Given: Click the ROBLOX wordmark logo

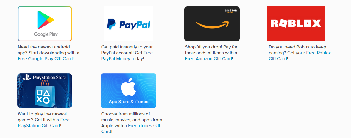Looking at the screenshot, I should coord(296,23).
